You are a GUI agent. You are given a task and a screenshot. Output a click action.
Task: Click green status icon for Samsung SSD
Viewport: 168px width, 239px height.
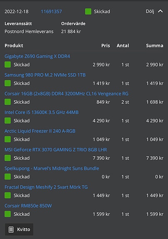click(x=7, y=83)
